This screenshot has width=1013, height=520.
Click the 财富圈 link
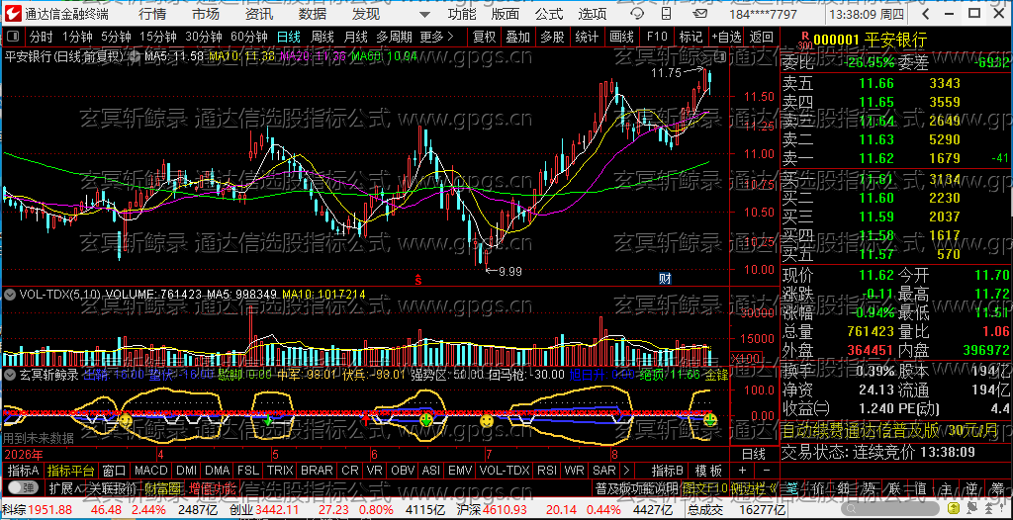coord(162,487)
